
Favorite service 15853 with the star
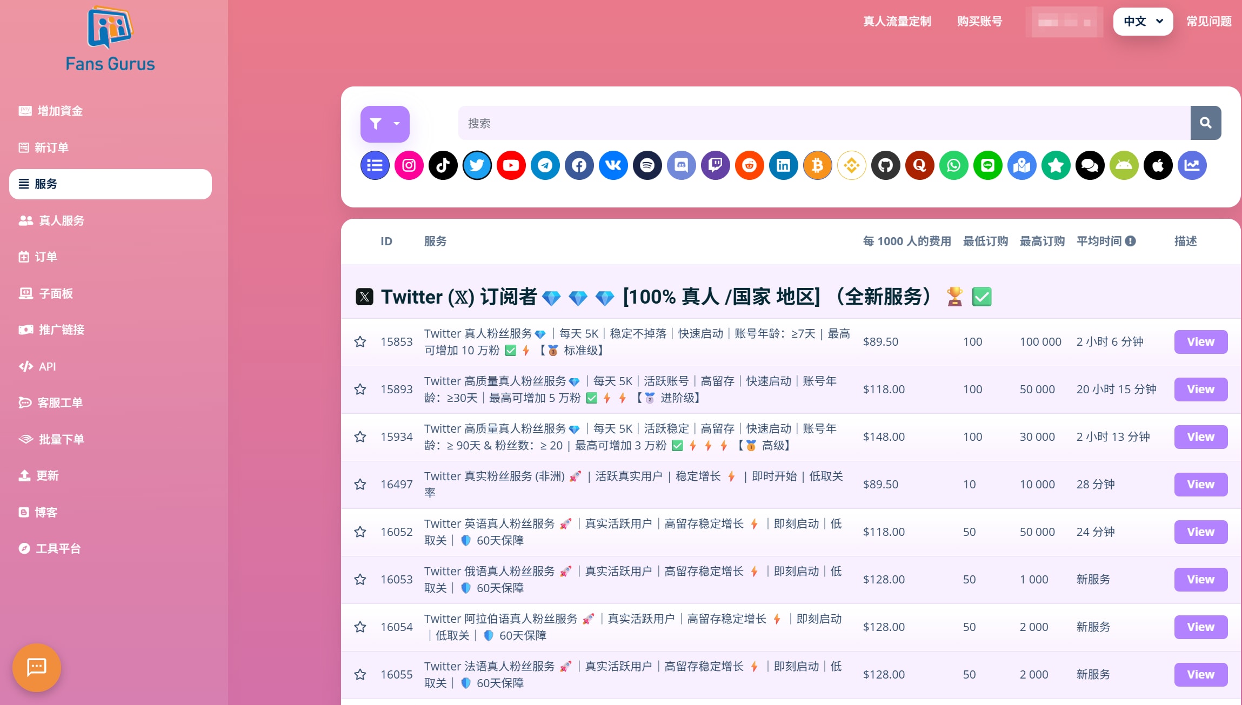tap(360, 342)
